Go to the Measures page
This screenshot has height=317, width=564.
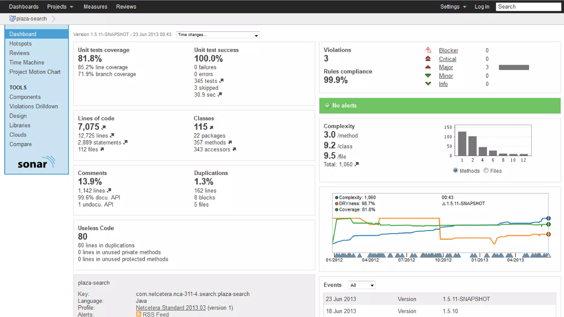95,7
